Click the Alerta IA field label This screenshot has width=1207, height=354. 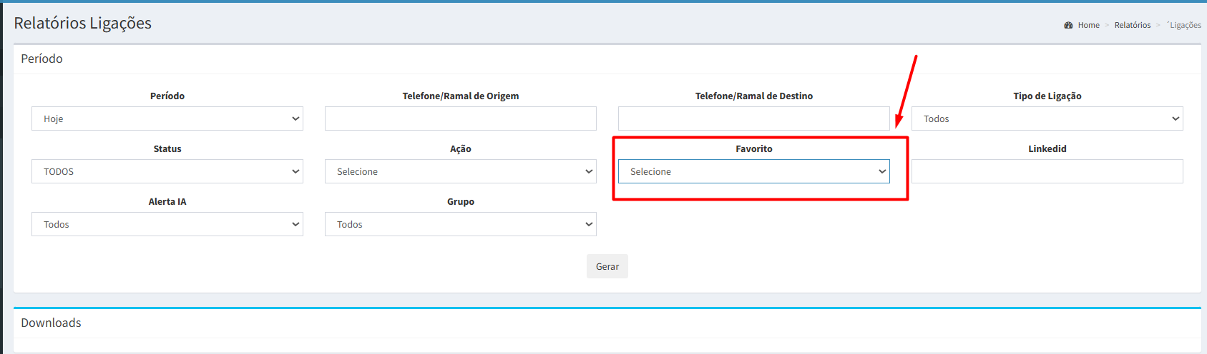point(167,201)
